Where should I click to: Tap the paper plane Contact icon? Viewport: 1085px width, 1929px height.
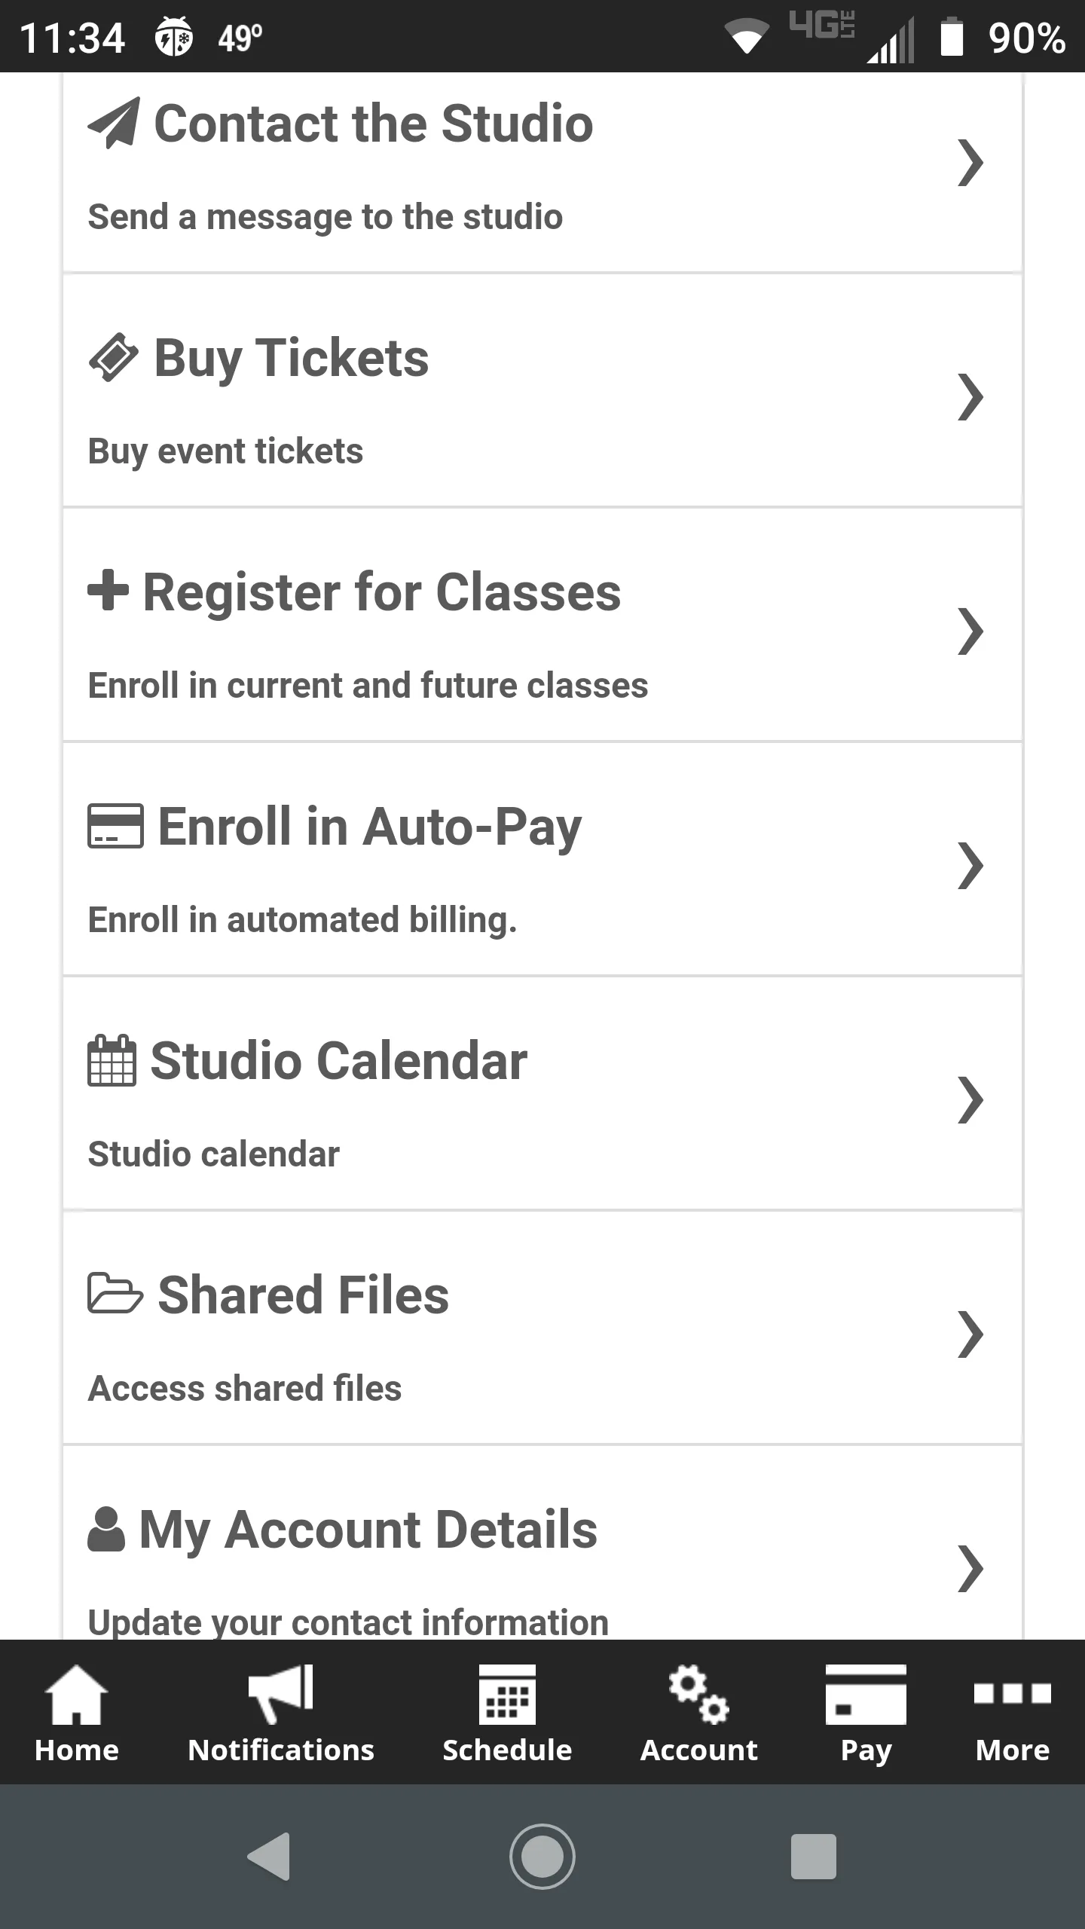point(114,124)
